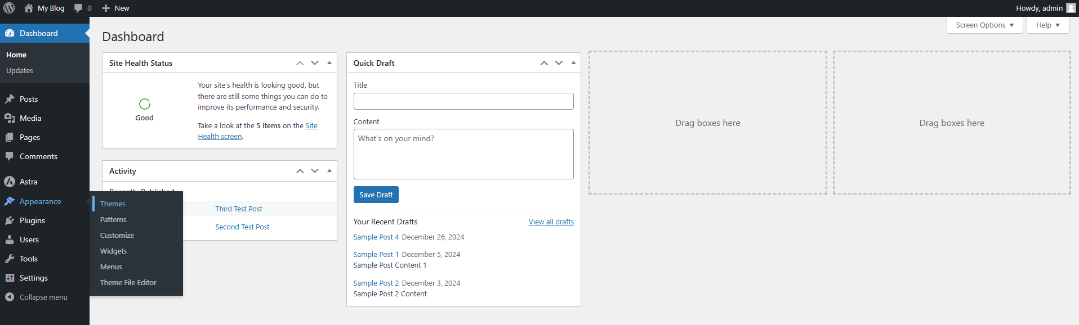Click the My Blog site name

coord(51,8)
